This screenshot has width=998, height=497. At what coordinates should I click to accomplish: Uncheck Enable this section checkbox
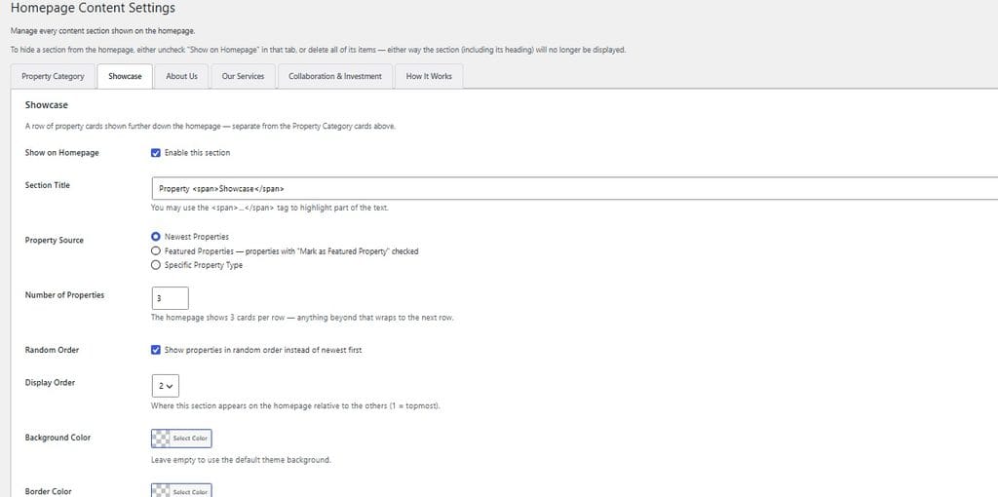point(156,153)
